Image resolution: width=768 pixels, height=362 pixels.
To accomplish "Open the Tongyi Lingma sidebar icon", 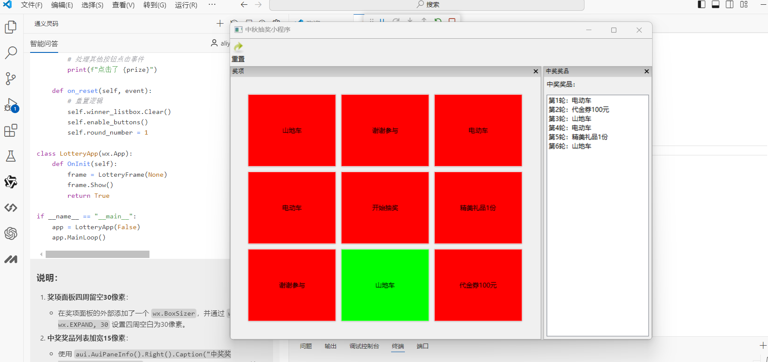I will pos(11,182).
